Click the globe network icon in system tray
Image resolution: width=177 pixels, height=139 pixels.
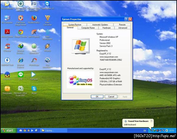click(x=154, y=130)
